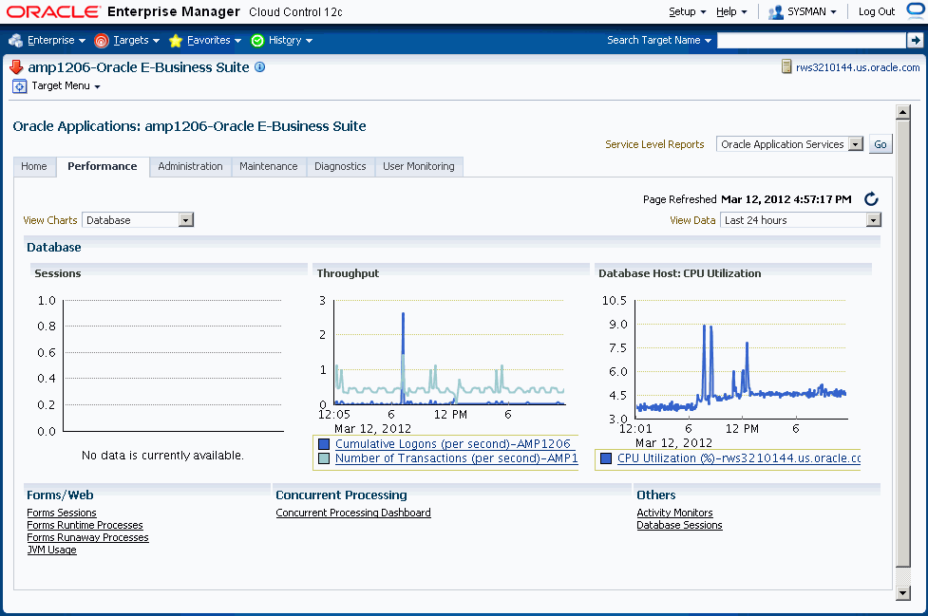Click the scrollbar up arrow
The height and width of the screenshot is (616, 928).
tap(903, 112)
